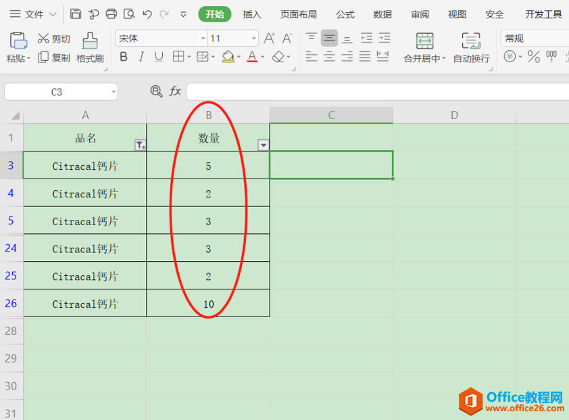Open the 页面布局 tab
The width and height of the screenshot is (569, 420).
coord(299,14)
